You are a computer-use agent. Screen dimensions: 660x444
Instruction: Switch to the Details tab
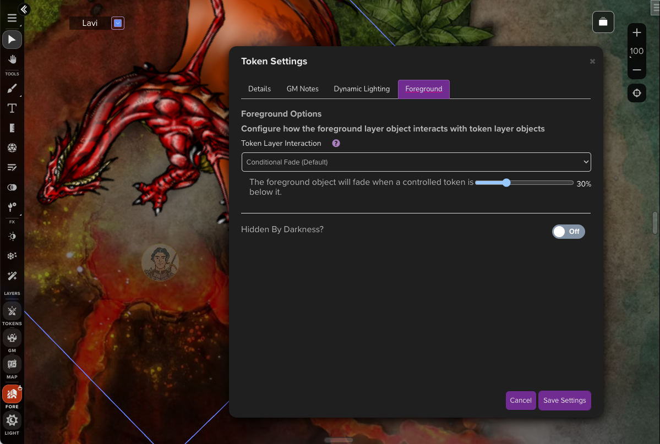click(259, 89)
